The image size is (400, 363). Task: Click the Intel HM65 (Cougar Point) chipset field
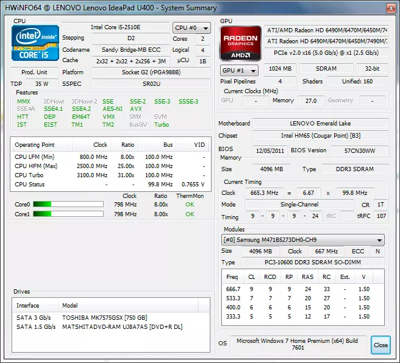(320, 136)
